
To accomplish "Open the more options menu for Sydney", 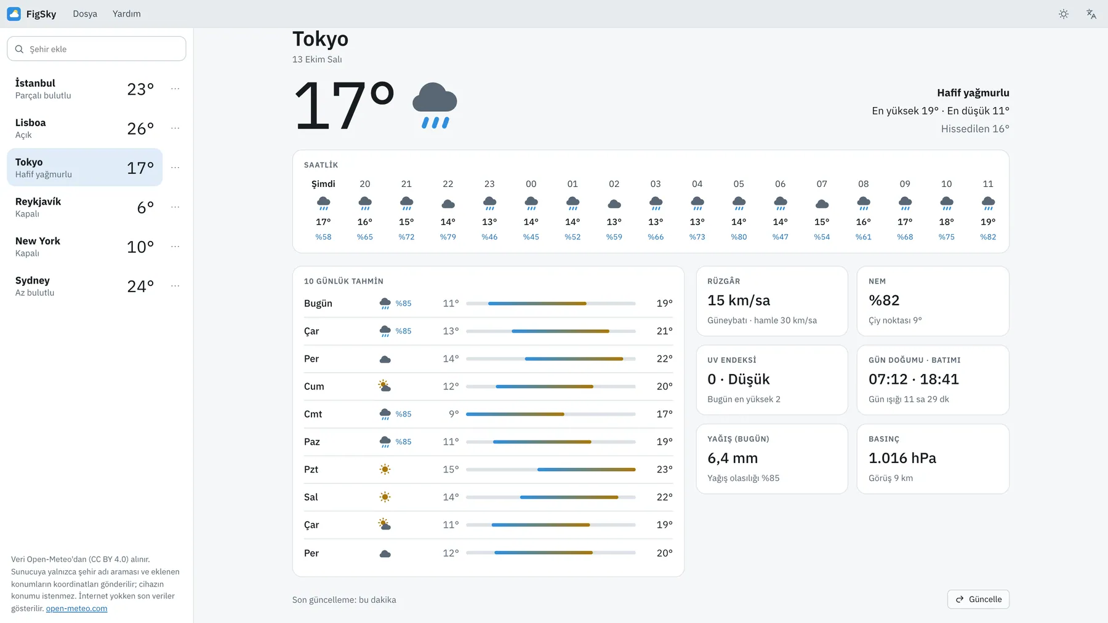I will point(175,286).
